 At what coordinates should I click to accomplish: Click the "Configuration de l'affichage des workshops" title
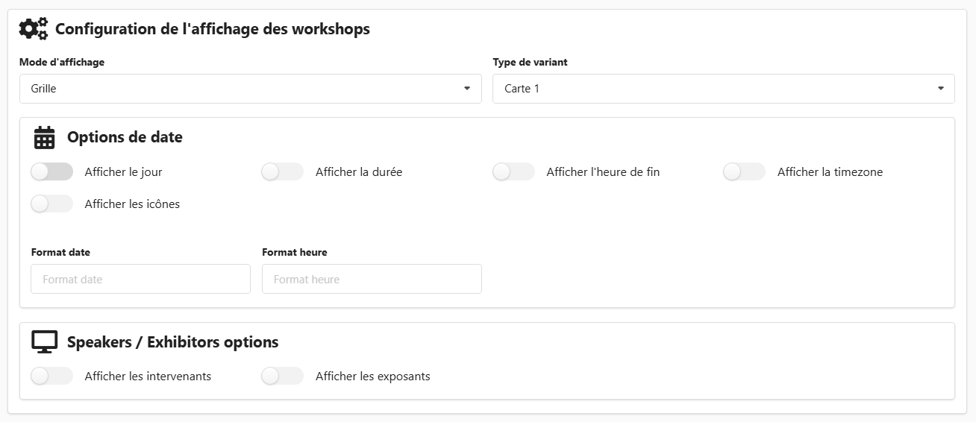click(x=213, y=30)
